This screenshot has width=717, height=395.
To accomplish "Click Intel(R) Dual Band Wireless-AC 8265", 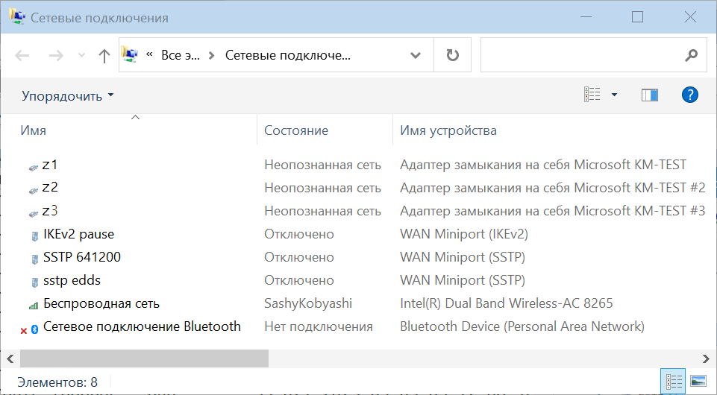I will 506,303.
